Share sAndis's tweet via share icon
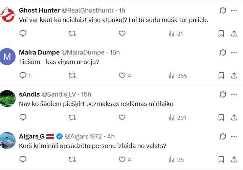The height and width of the screenshot is (170, 243). click(234, 118)
